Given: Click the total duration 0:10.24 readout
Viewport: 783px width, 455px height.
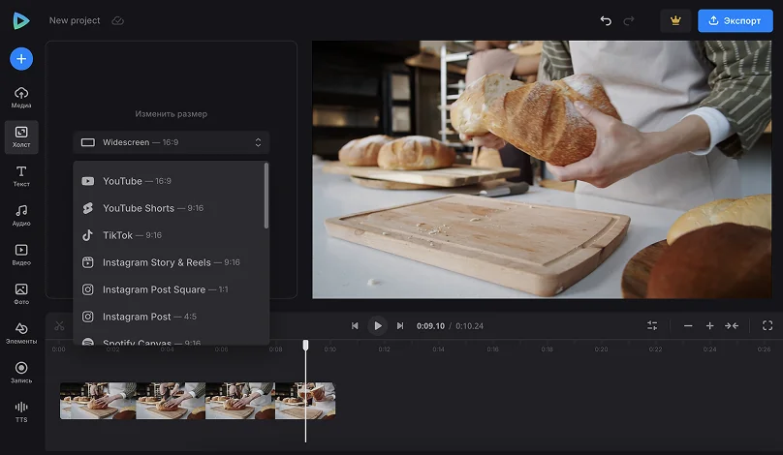Looking at the screenshot, I should tap(469, 326).
